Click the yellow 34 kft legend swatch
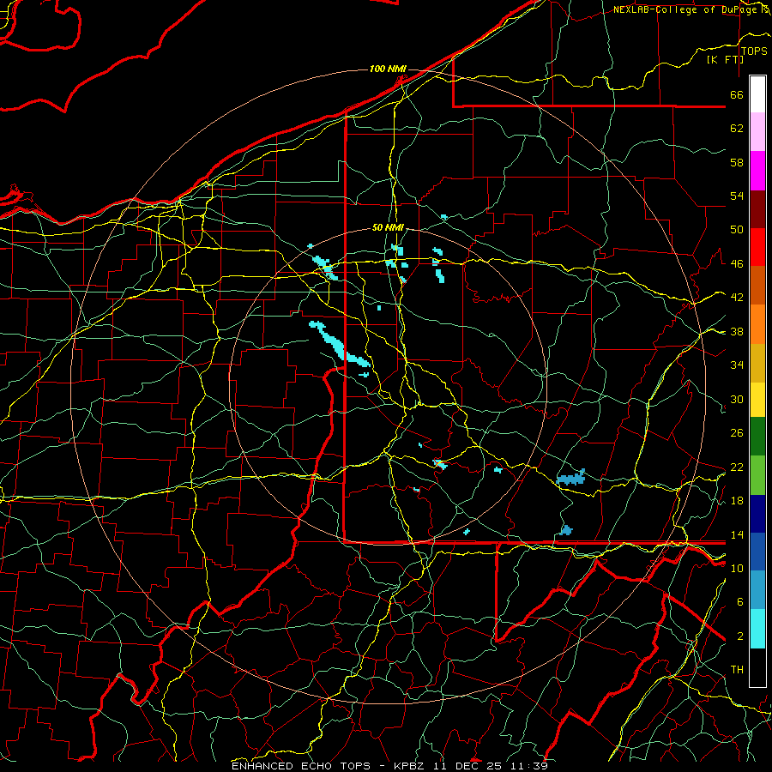The width and height of the screenshot is (772, 772). 757,400
